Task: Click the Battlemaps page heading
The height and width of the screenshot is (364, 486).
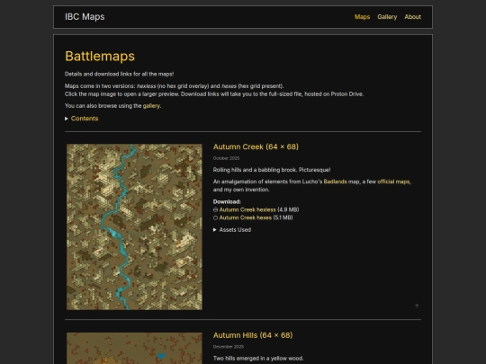Action: (100, 57)
